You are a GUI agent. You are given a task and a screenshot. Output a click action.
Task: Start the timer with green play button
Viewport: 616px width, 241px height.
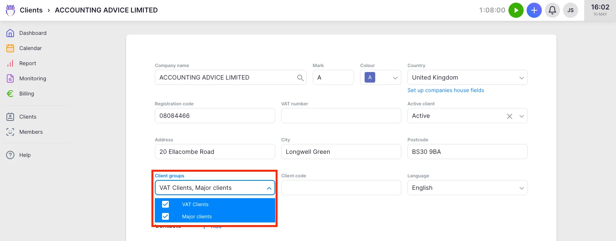pyautogui.click(x=516, y=10)
